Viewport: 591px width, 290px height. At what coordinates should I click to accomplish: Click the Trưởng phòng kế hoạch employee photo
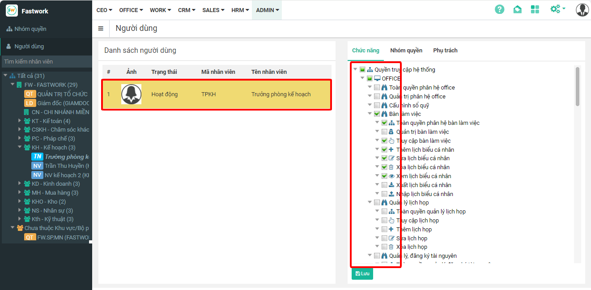[x=131, y=94]
